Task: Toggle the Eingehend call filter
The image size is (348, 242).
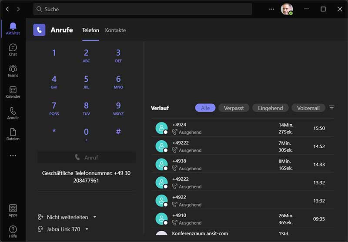Action: click(x=270, y=108)
